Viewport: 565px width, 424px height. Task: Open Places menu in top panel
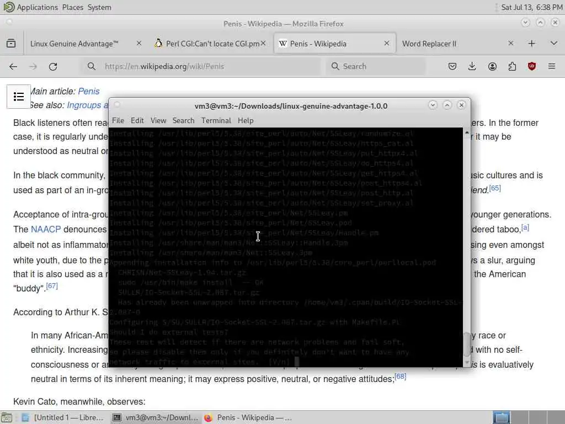pyautogui.click(x=72, y=7)
